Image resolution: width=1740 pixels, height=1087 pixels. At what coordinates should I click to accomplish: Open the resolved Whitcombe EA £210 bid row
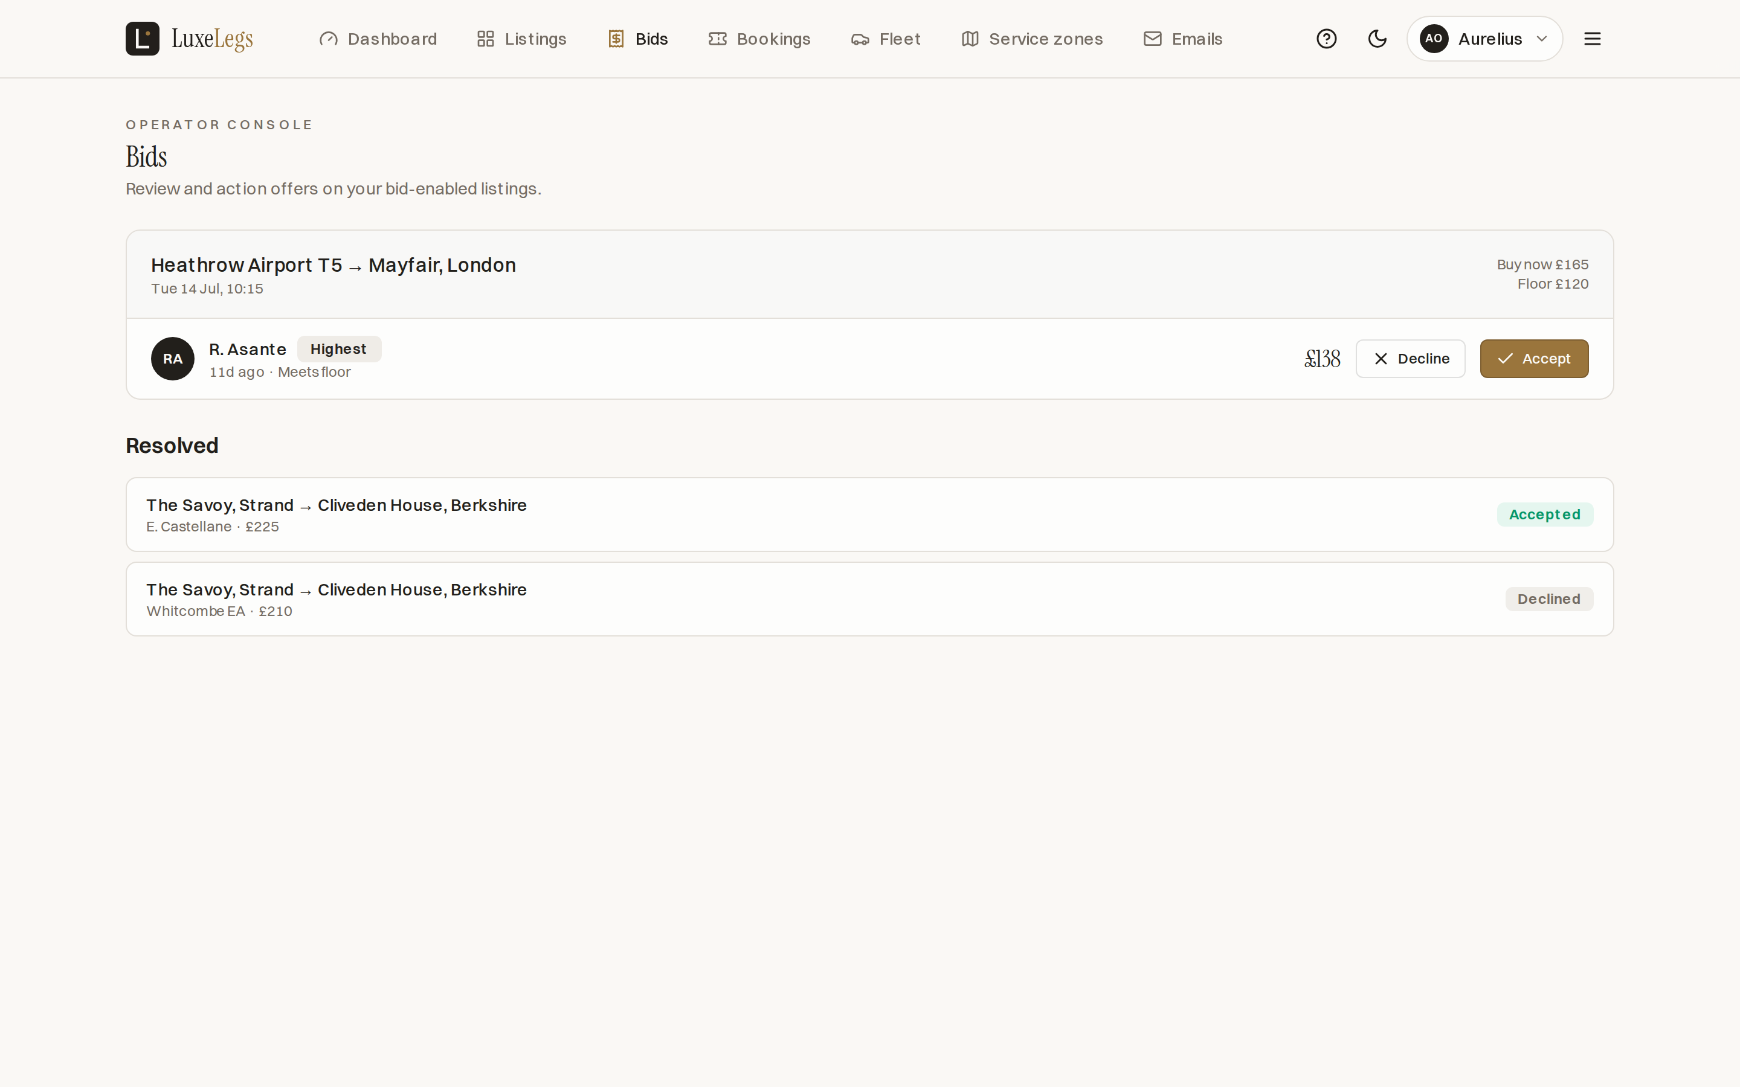[869, 600]
